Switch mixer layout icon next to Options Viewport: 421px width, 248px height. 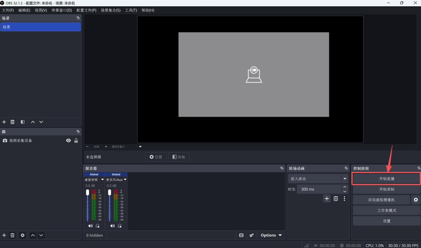point(242,235)
